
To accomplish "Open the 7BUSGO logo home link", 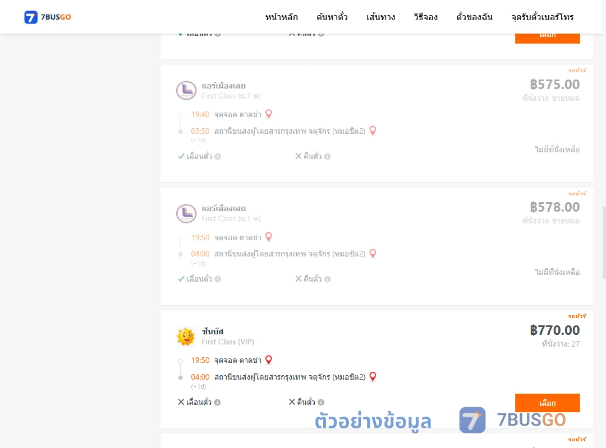I will tap(48, 17).
